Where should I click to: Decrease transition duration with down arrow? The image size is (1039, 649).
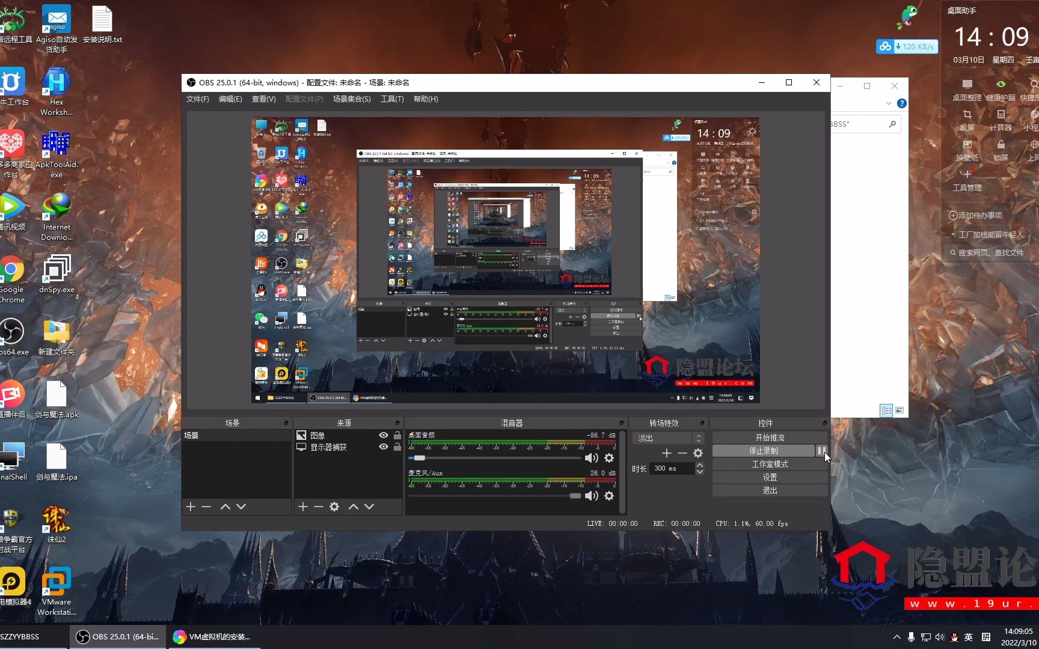click(x=699, y=472)
